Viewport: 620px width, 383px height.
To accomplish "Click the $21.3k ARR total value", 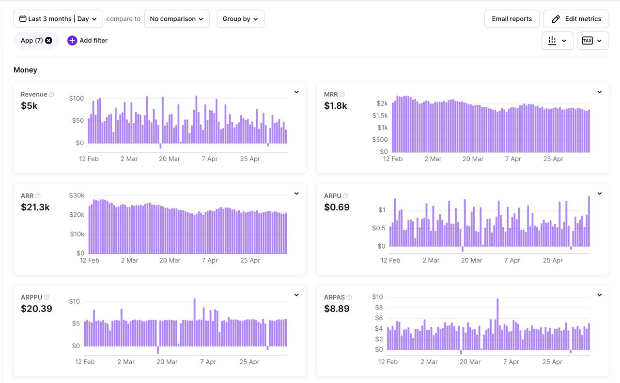I will (x=35, y=207).
